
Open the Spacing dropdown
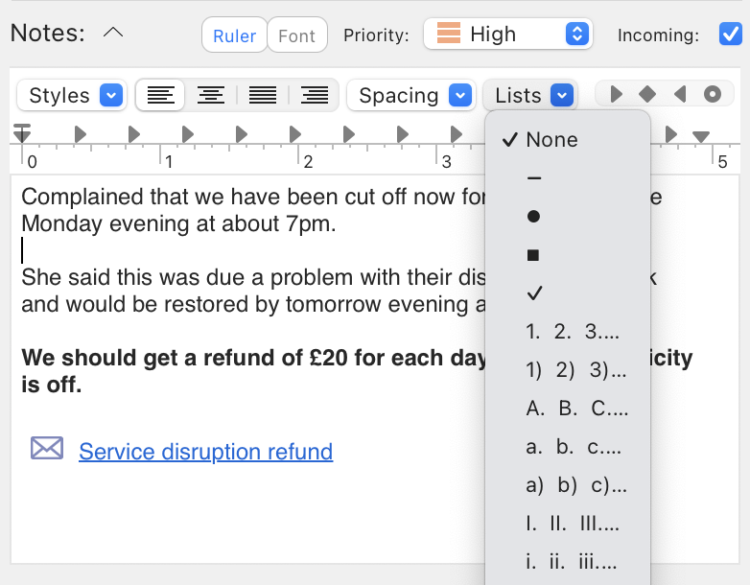(x=411, y=95)
